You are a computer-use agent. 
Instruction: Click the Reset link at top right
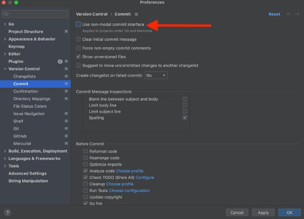274,14
